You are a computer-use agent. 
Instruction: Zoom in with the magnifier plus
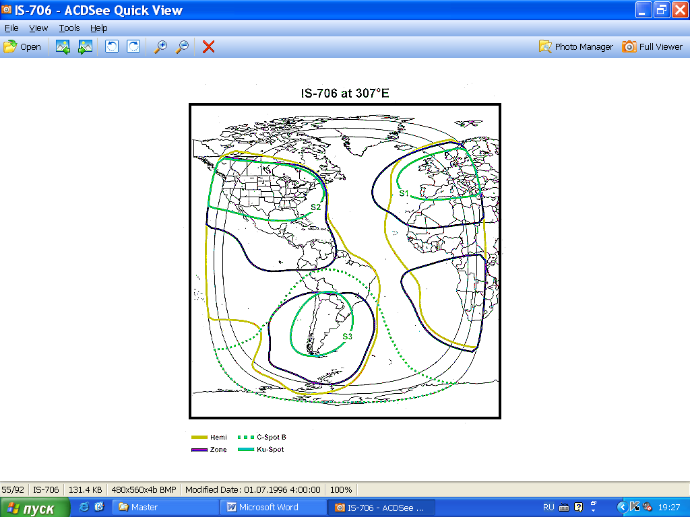coord(160,46)
